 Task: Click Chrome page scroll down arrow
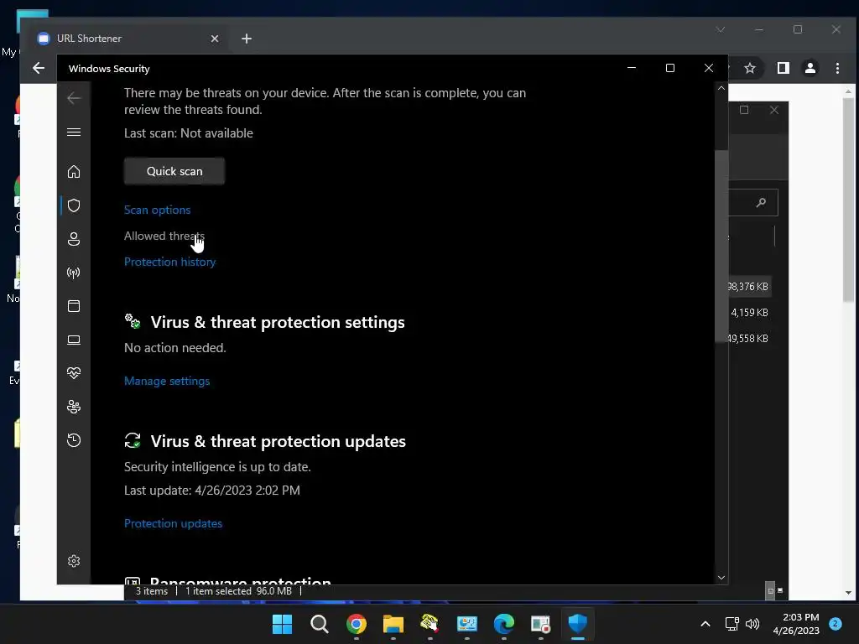[x=848, y=593]
